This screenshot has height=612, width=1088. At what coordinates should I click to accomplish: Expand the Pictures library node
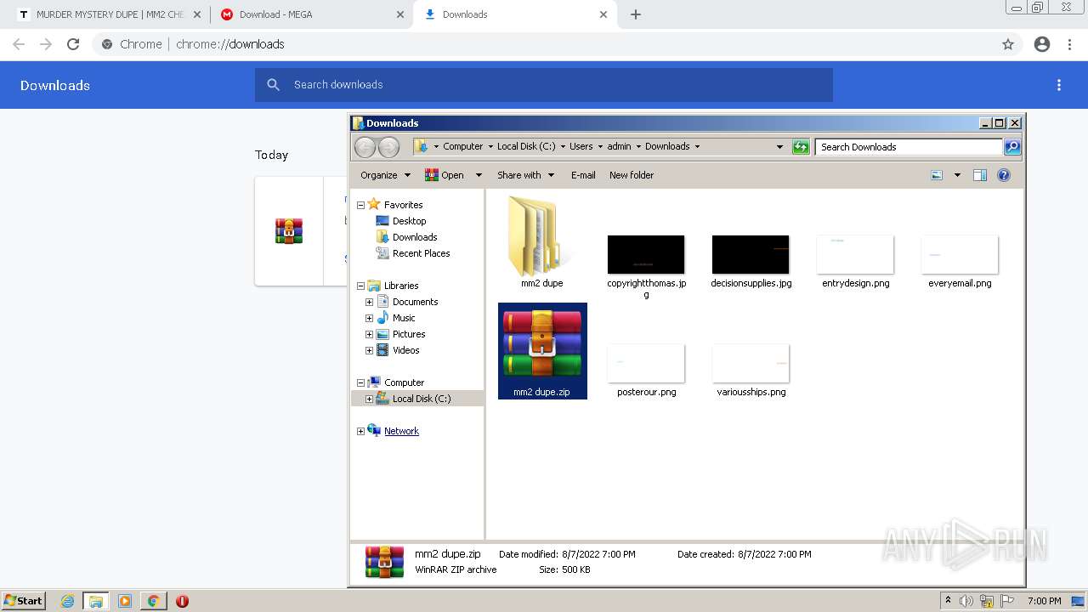pos(369,334)
